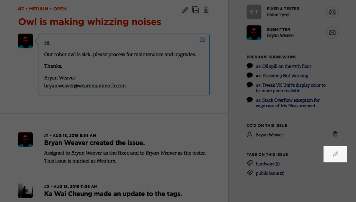The height and width of the screenshot is (202, 356).
Task: Click Bryan Weaver in CC'd list
Action: tap(269, 135)
